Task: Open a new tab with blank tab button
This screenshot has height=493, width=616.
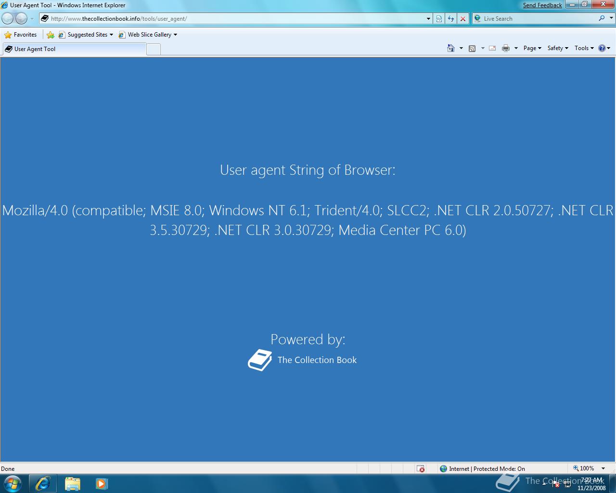Action: coord(154,49)
